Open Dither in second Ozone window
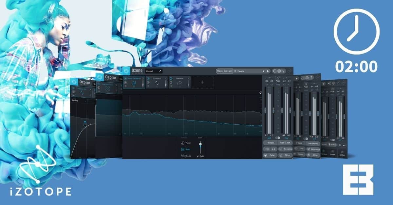 tap(313, 155)
